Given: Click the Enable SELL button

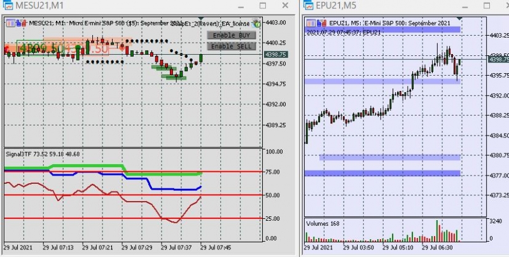Looking at the screenshot, I should (232, 46).
